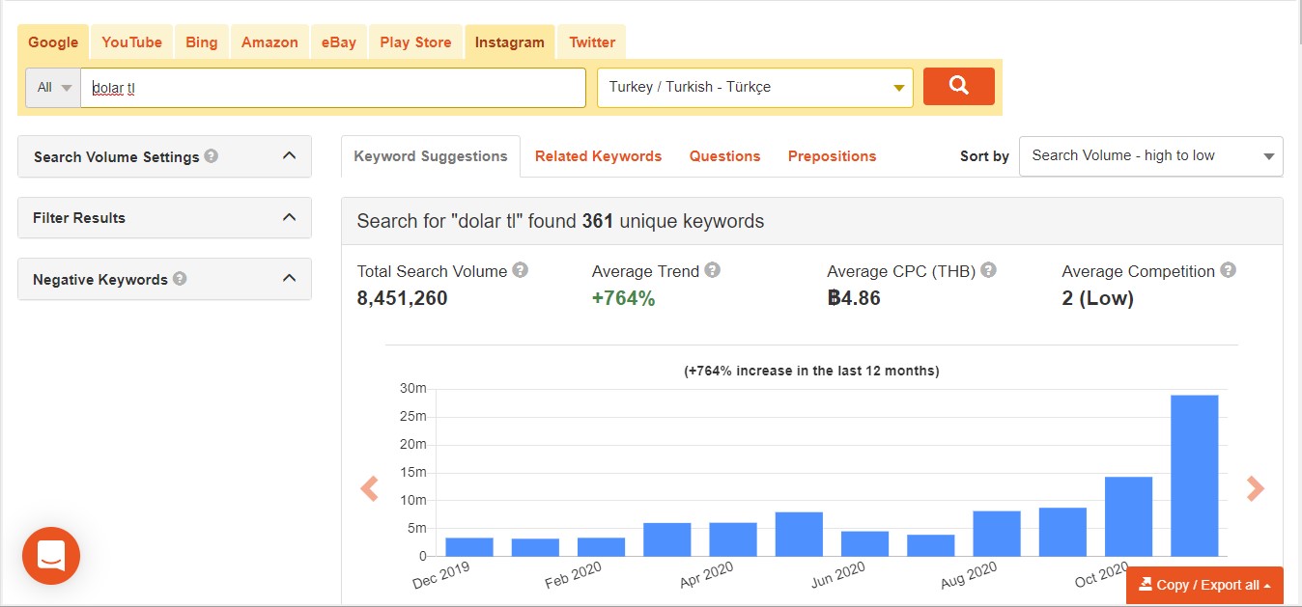Open the Related Keywords tab
1302x607 pixels.
click(x=598, y=156)
